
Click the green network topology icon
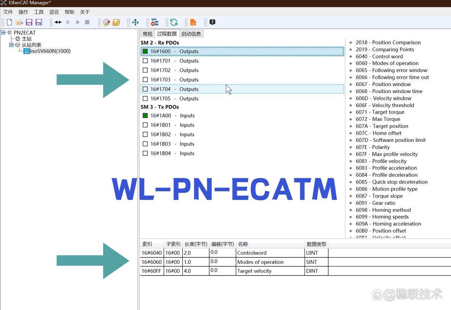coord(135,23)
